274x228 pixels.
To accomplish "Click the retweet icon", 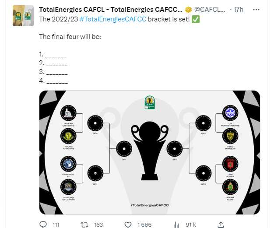I will coord(85,224).
